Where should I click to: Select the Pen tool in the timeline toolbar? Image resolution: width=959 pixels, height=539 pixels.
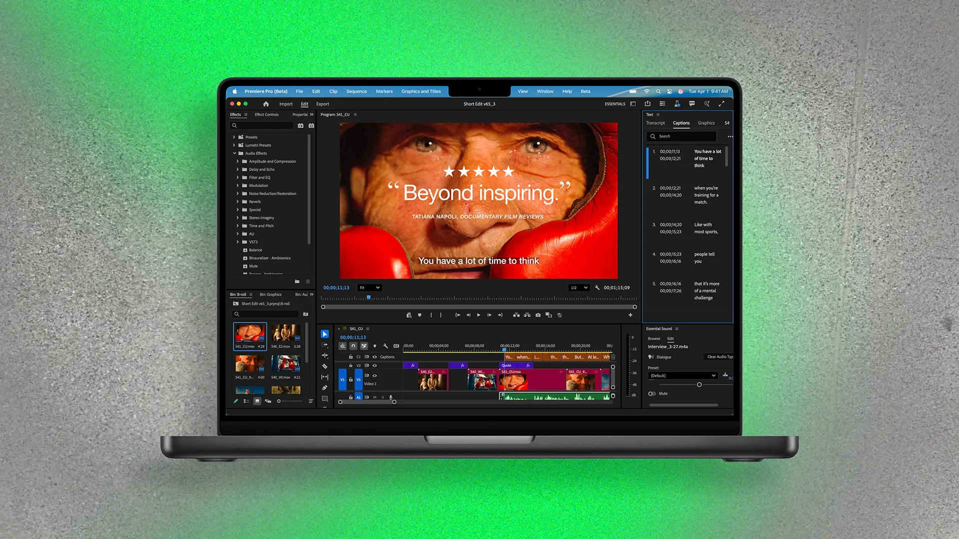[x=324, y=387]
